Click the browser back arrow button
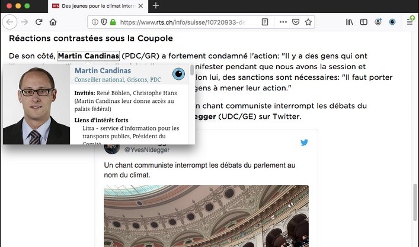The width and height of the screenshot is (419, 247). (x=10, y=22)
